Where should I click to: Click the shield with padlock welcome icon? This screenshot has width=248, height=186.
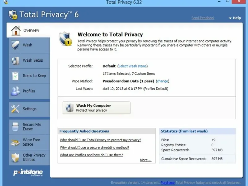pos(65,39)
